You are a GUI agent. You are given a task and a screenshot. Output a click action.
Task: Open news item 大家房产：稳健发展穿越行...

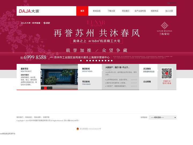[x=117, y=86]
